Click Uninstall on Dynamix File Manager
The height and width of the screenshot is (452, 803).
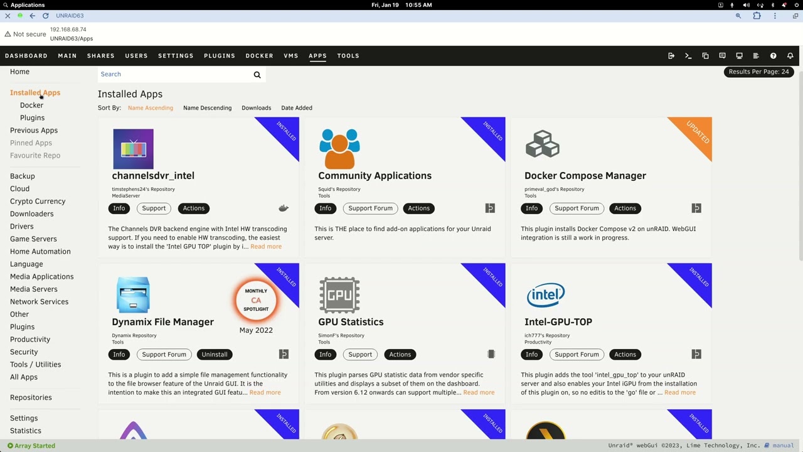coord(215,355)
